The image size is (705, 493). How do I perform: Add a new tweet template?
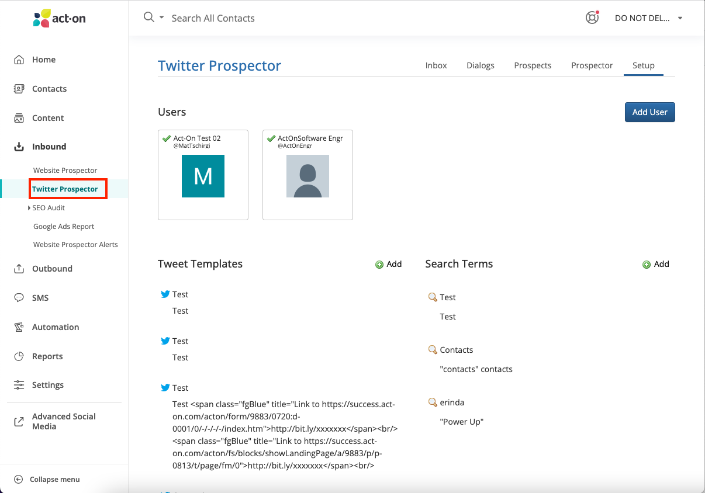point(394,264)
